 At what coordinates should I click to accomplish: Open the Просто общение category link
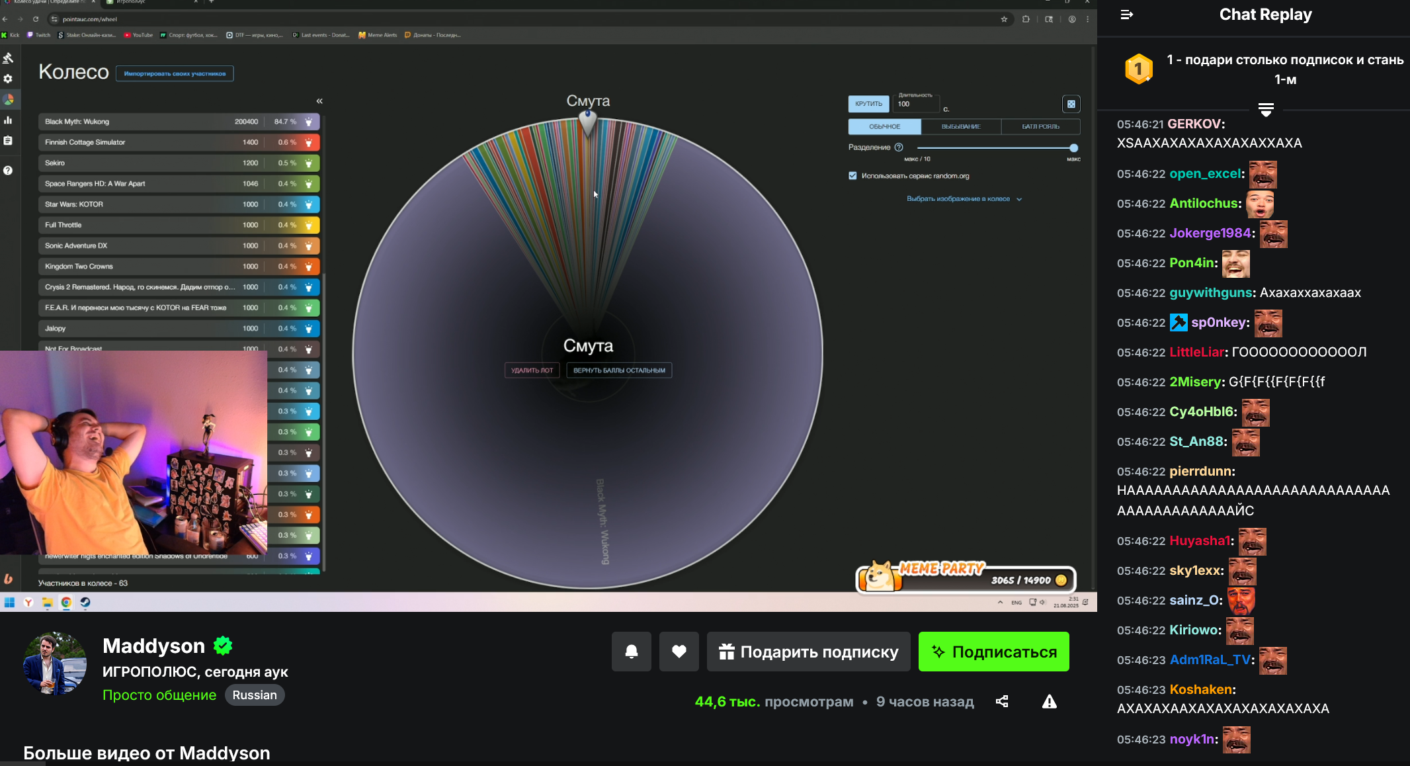159,695
